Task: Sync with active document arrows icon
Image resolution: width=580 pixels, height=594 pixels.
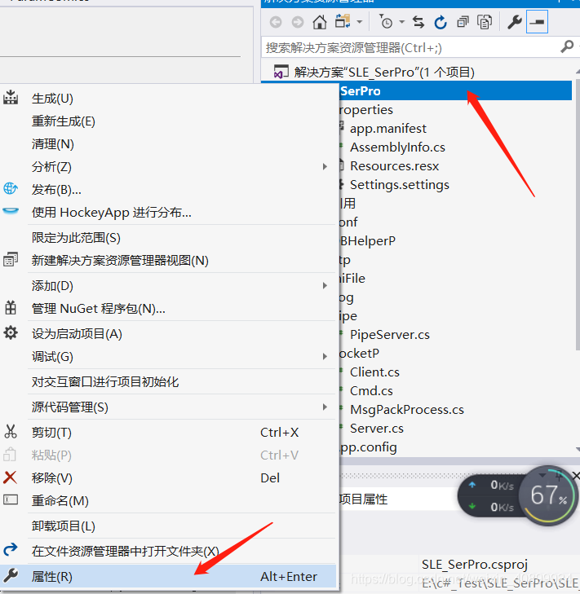Action: 418,22
